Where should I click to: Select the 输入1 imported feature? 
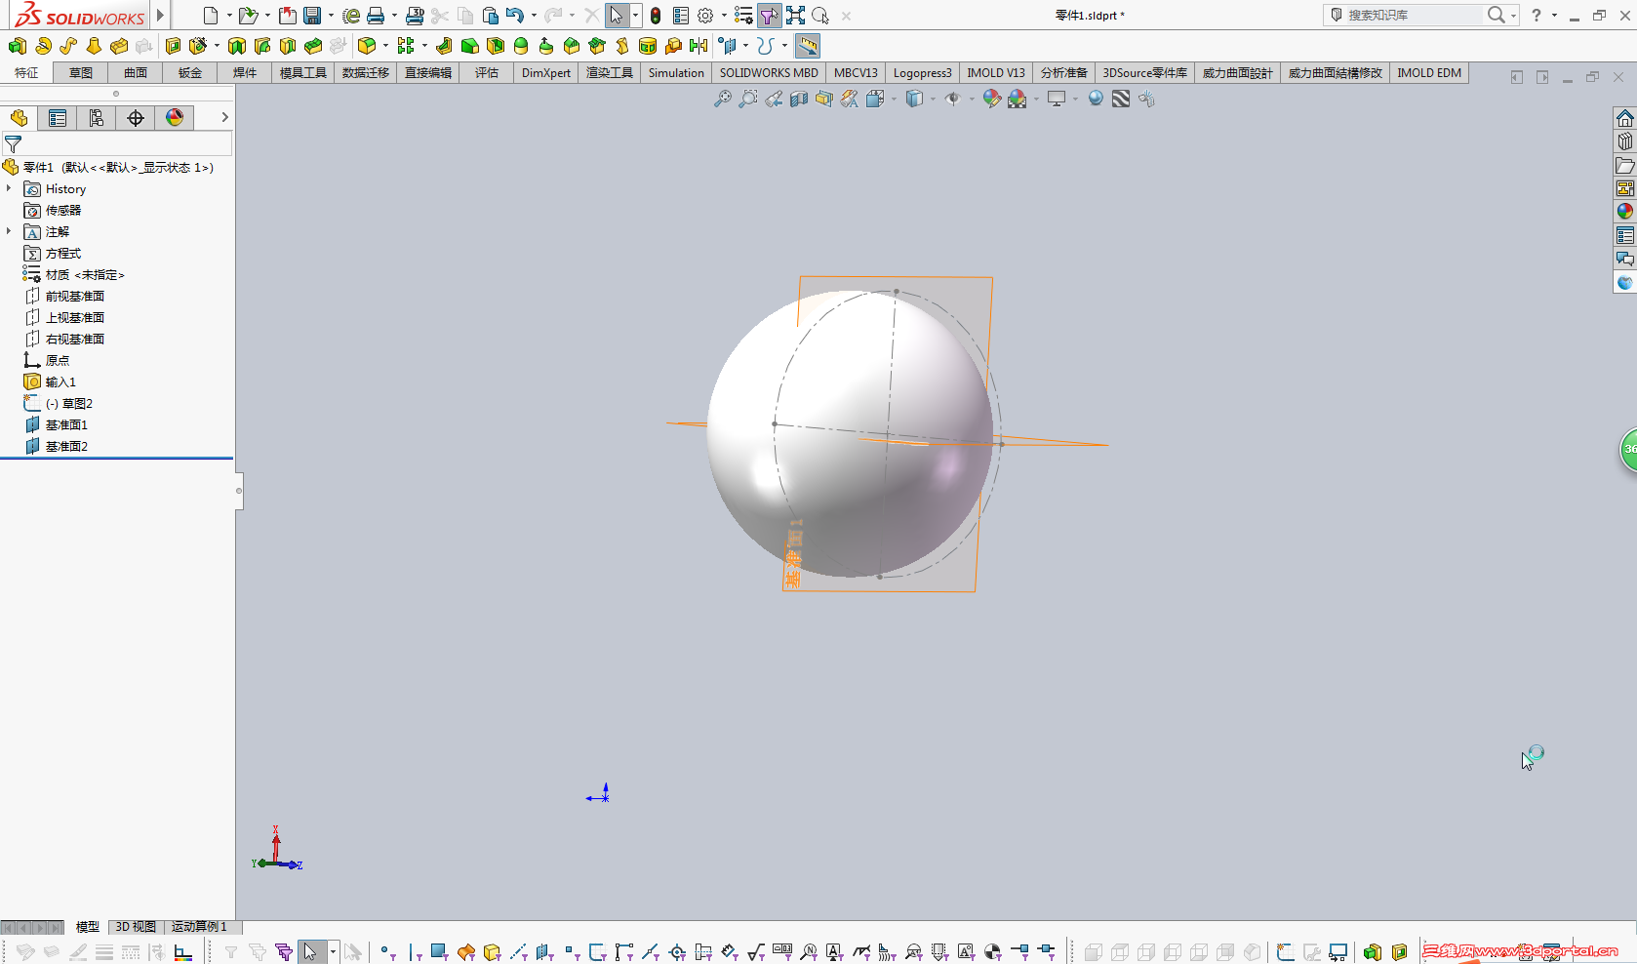coord(60,382)
